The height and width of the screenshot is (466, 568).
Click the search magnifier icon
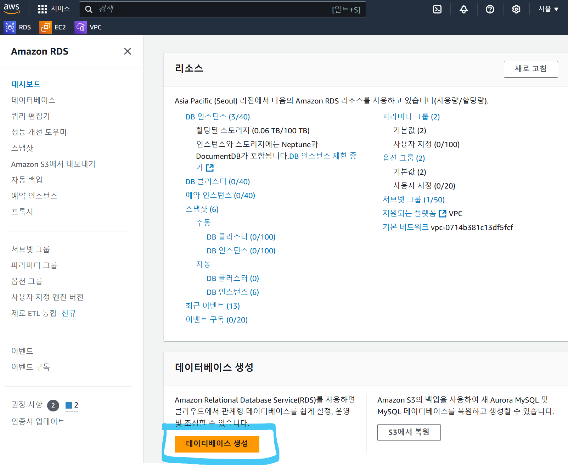tap(89, 9)
